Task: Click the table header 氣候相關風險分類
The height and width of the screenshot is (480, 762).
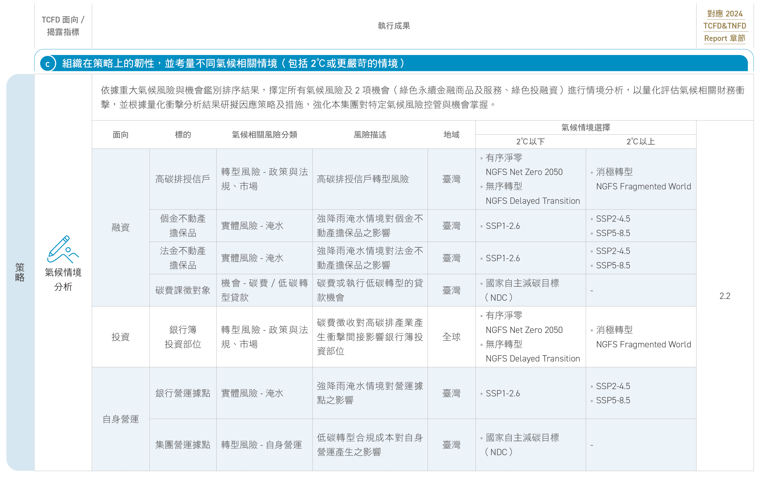Action: 265,135
